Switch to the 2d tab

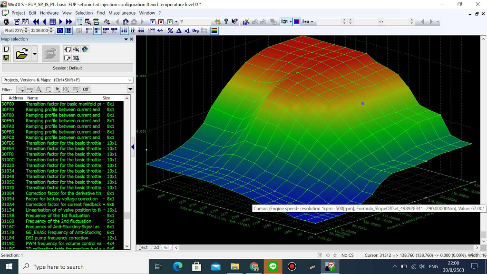[x=157, y=247]
